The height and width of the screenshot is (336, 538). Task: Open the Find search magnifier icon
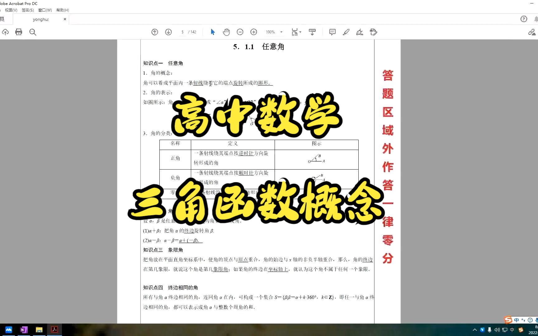(x=33, y=32)
